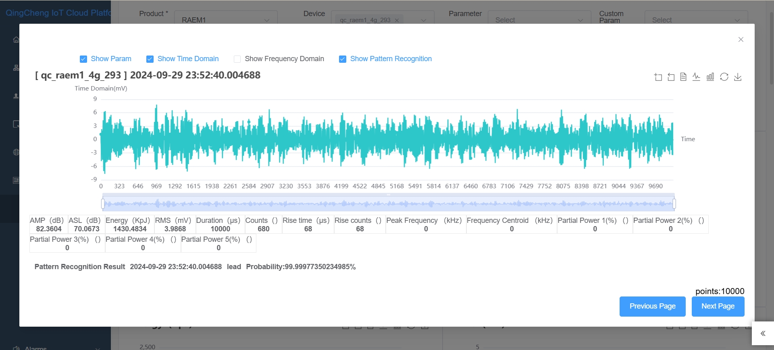Switch the chart to bar type
The height and width of the screenshot is (350, 774).
[710, 77]
